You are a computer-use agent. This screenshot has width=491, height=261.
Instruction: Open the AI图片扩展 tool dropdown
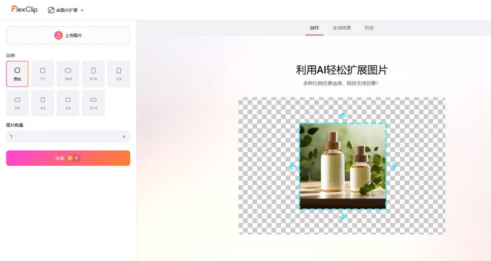(x=65, y=10)
